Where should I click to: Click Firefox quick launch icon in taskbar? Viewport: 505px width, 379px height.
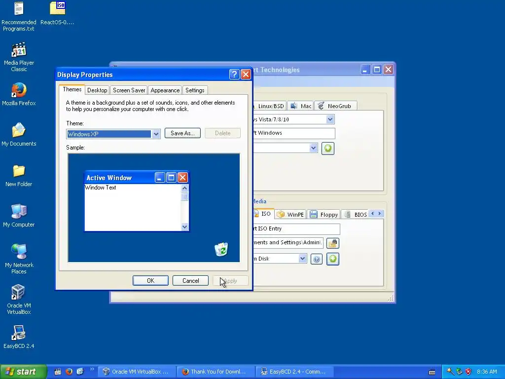pos(69,372)
